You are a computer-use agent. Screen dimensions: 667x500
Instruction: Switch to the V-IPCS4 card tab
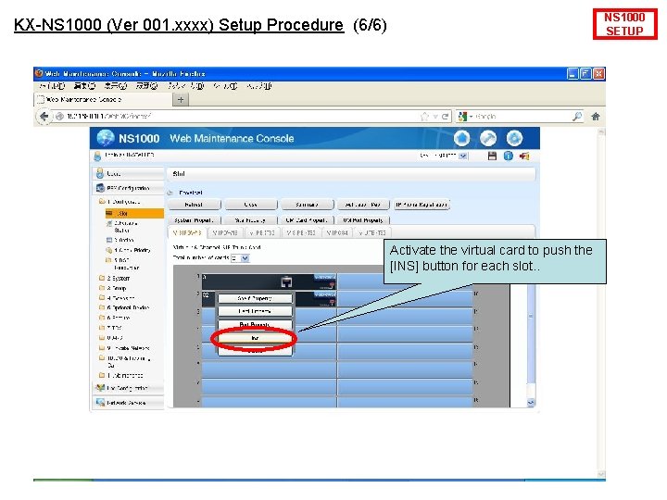pyautogui.click(x=337, y=233)
